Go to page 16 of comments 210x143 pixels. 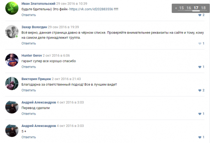pos(189,8)
